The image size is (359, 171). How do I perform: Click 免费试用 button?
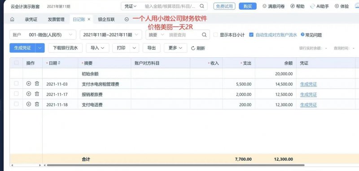(x=224, y=6)
